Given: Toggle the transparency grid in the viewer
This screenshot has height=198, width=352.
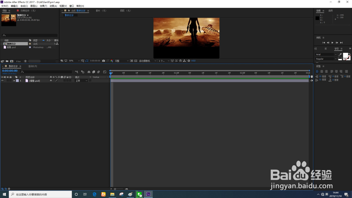Looking at the screenshot, I should [x=136, y=61].
